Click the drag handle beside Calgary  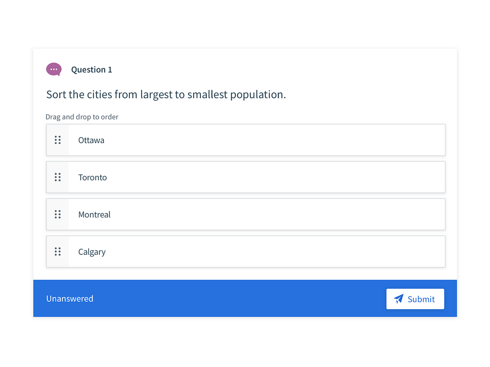(x=58, y=252)
